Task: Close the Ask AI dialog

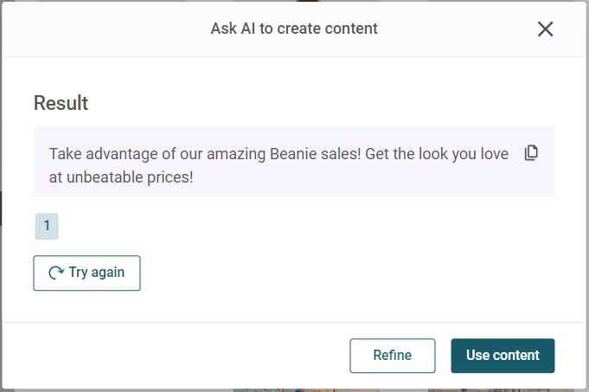Action: pyautogui.click(x=545, y=29)
